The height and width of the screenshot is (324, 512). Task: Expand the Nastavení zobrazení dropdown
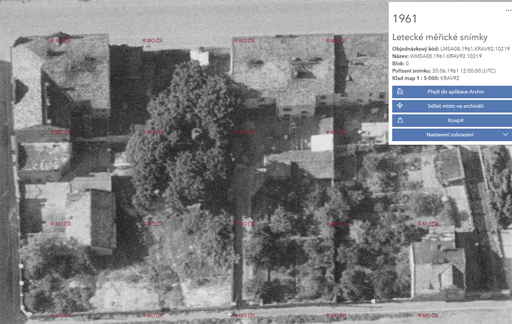coord(452,135)
